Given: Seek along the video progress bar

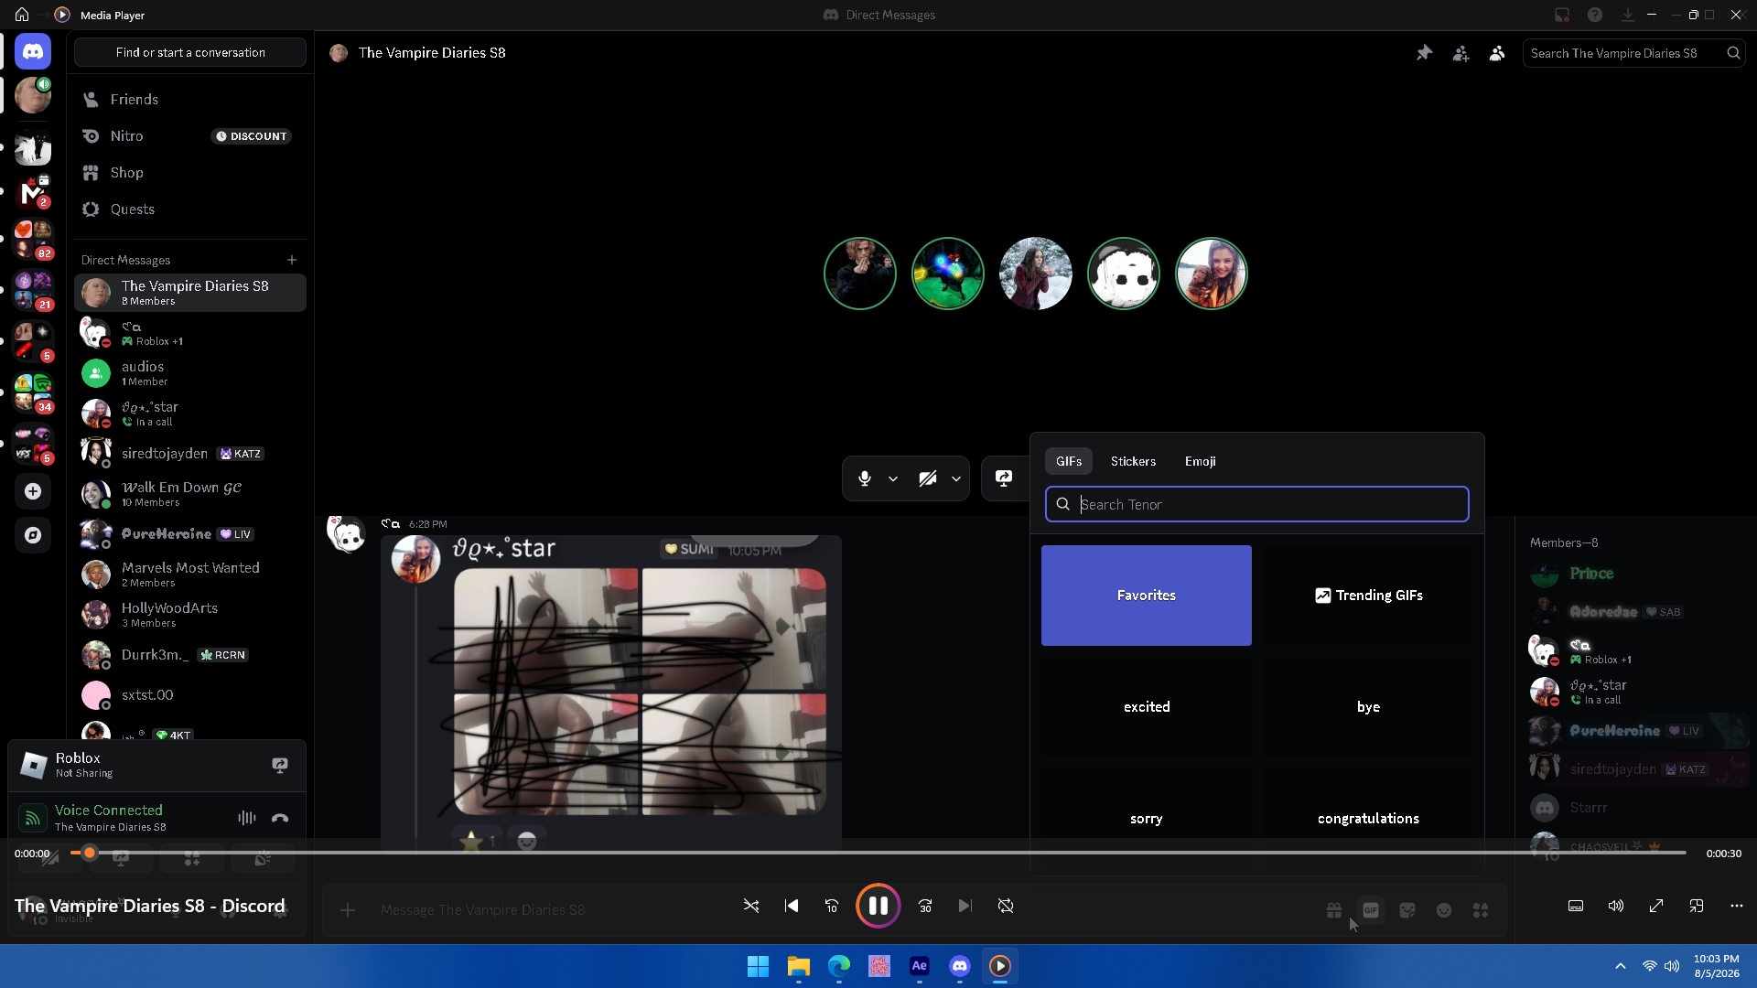Looking at the screenshot, I should [x=878, y=853].
